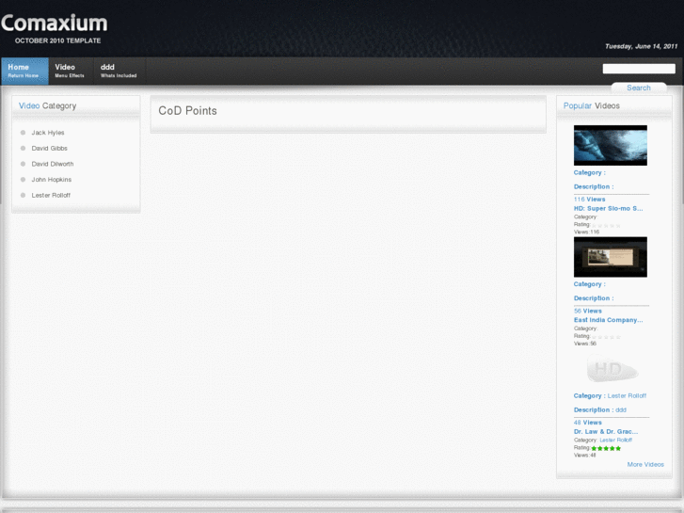
Task: Click grey star rating of East India video
Action: [x=606, y=337]
